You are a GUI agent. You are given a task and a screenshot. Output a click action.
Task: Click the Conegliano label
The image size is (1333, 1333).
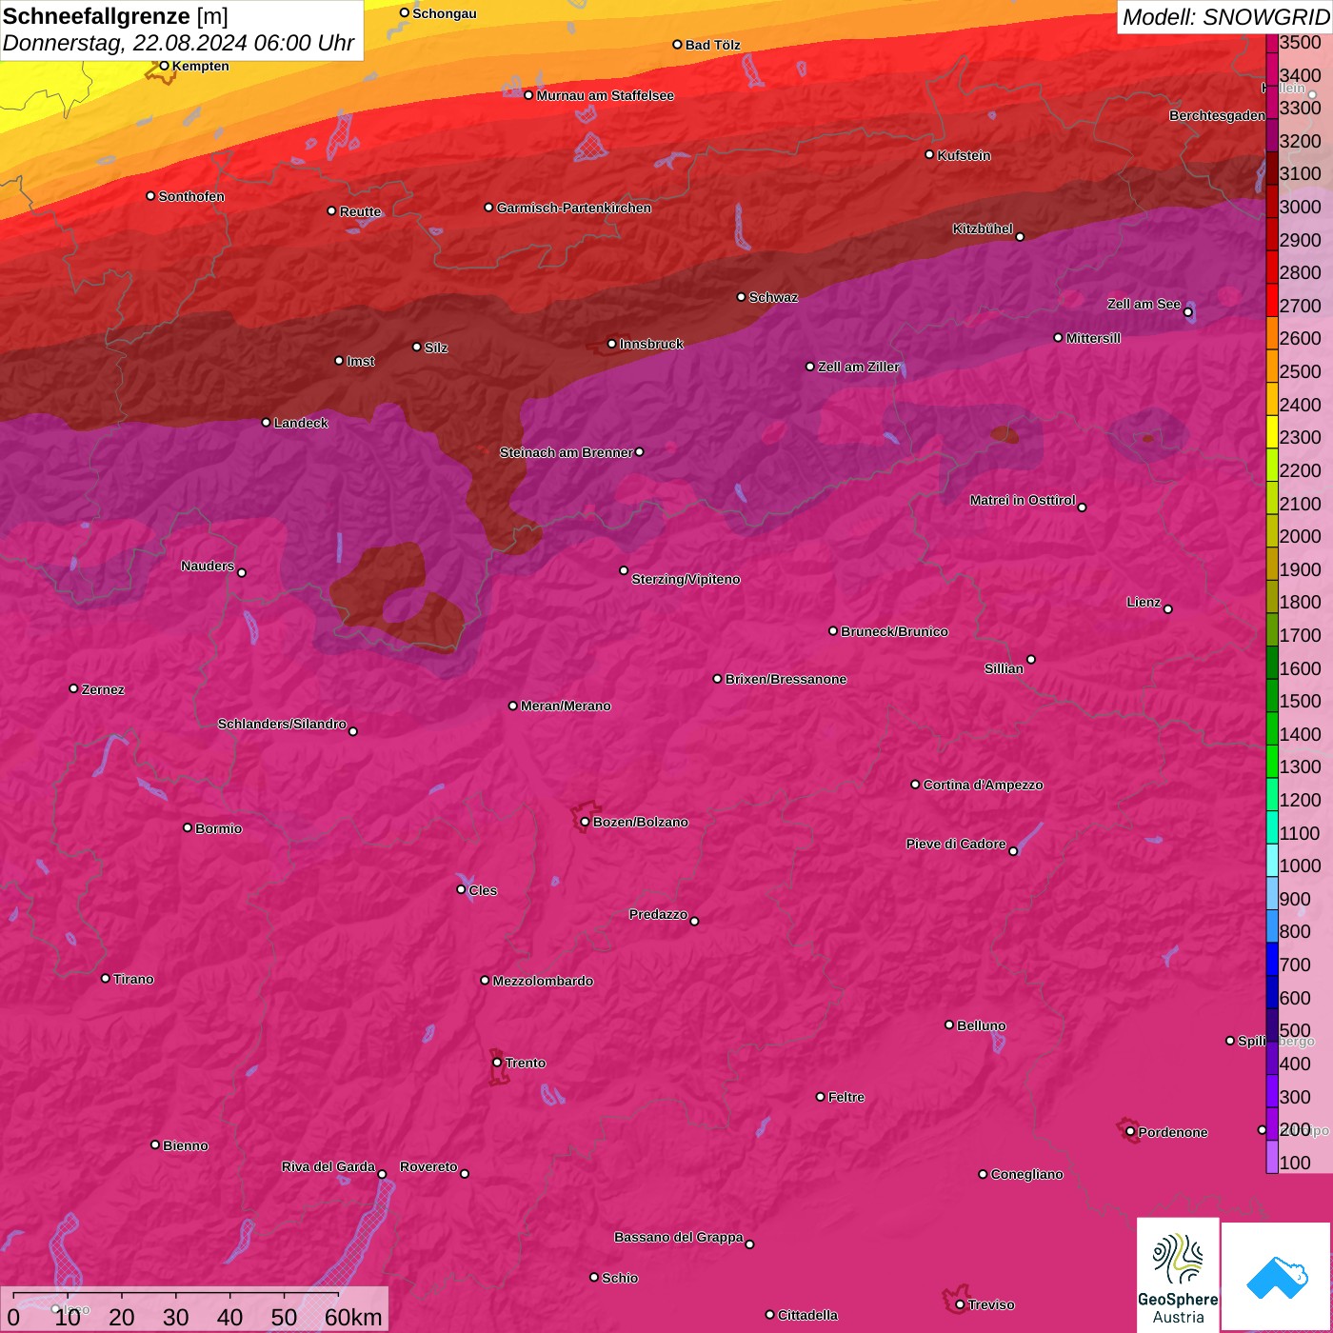[1026, 1174]
